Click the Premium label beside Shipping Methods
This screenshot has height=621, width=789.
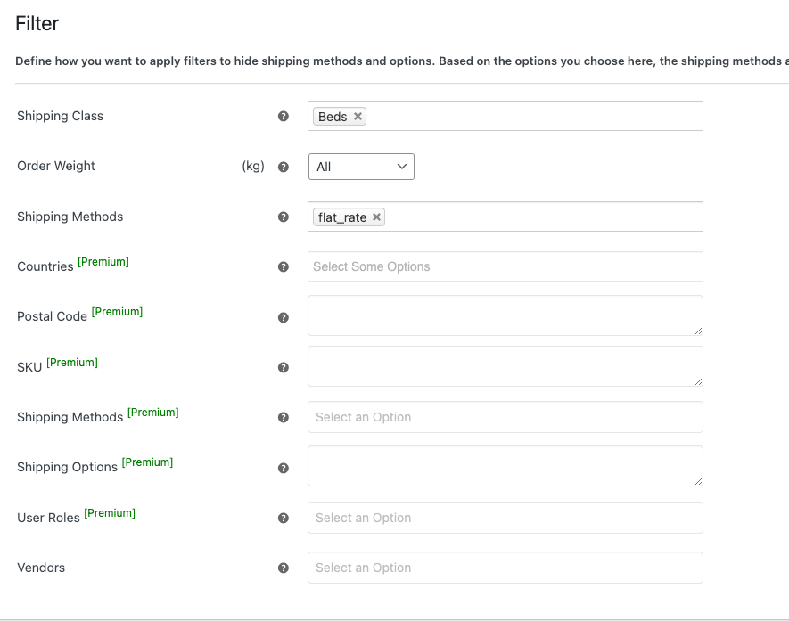[153, 413]
